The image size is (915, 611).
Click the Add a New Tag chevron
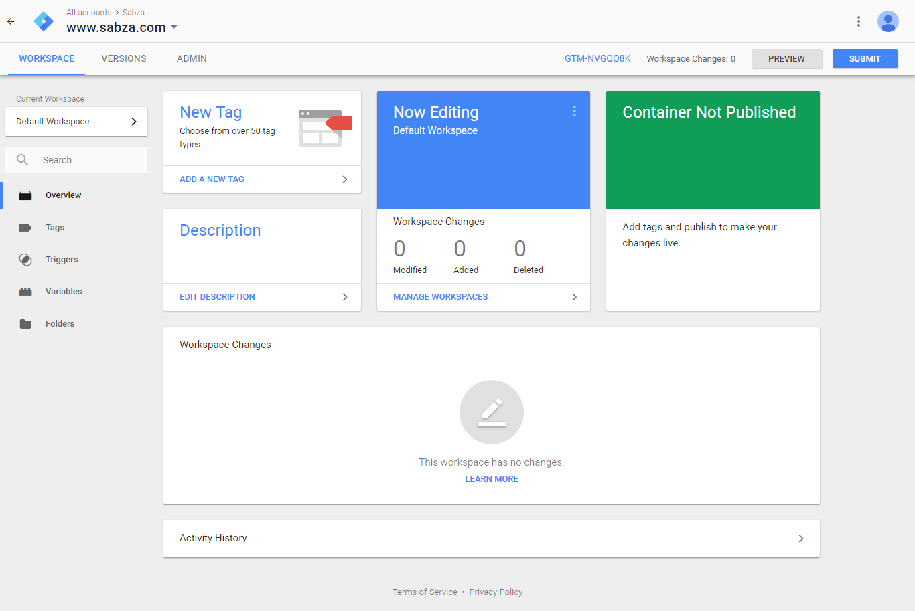345,179
